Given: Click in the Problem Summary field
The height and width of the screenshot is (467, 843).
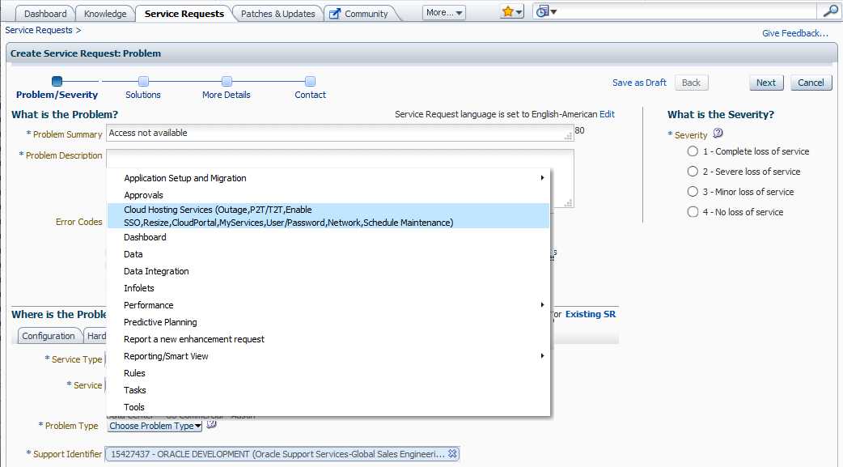Looking at the screenshot, I should pyautogui.click(x=340, y=134).
